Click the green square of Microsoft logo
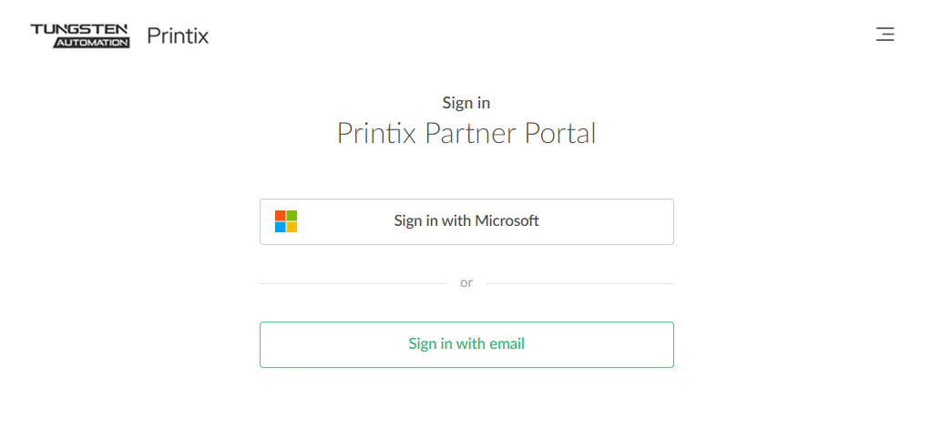Viewport: 932px width, 430px height. pyautogui.click(x=292, y=216)
